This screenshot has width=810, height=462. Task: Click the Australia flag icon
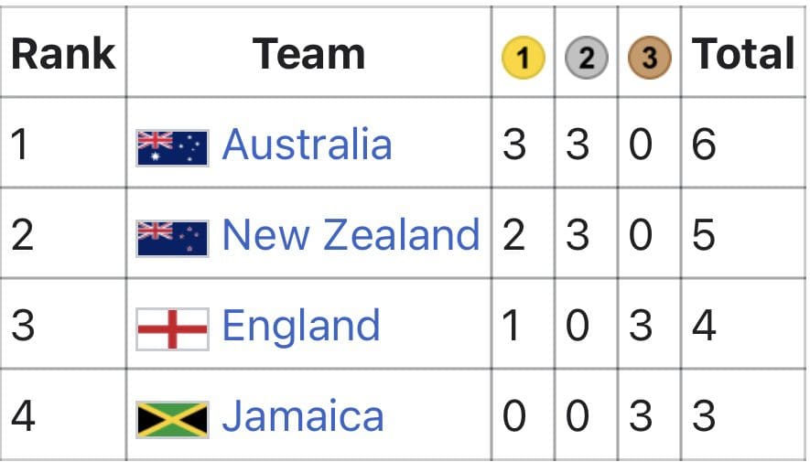(173, 148)
